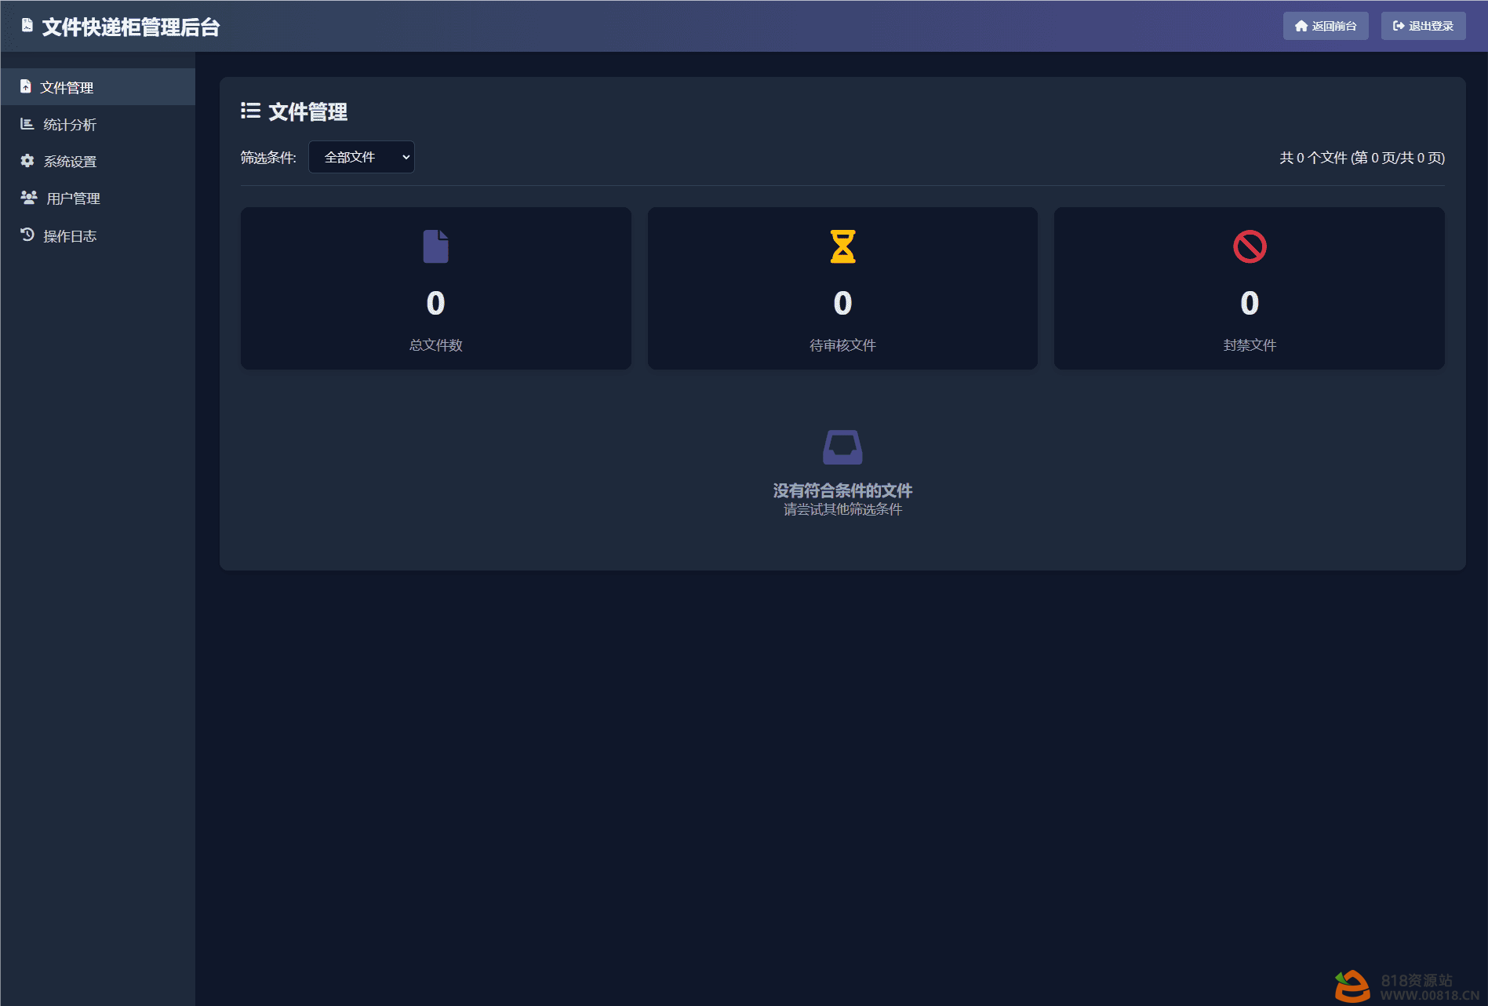This screenshot has height=1006, width=1488.
Task: Click the yellow hourglass icon for 待审核文件
Action: point(842,246)
